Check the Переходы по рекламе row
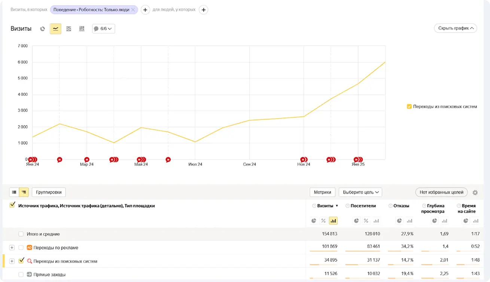Viewport: 490px width, 282px height. pyautogui.click(x=21, y=248)
